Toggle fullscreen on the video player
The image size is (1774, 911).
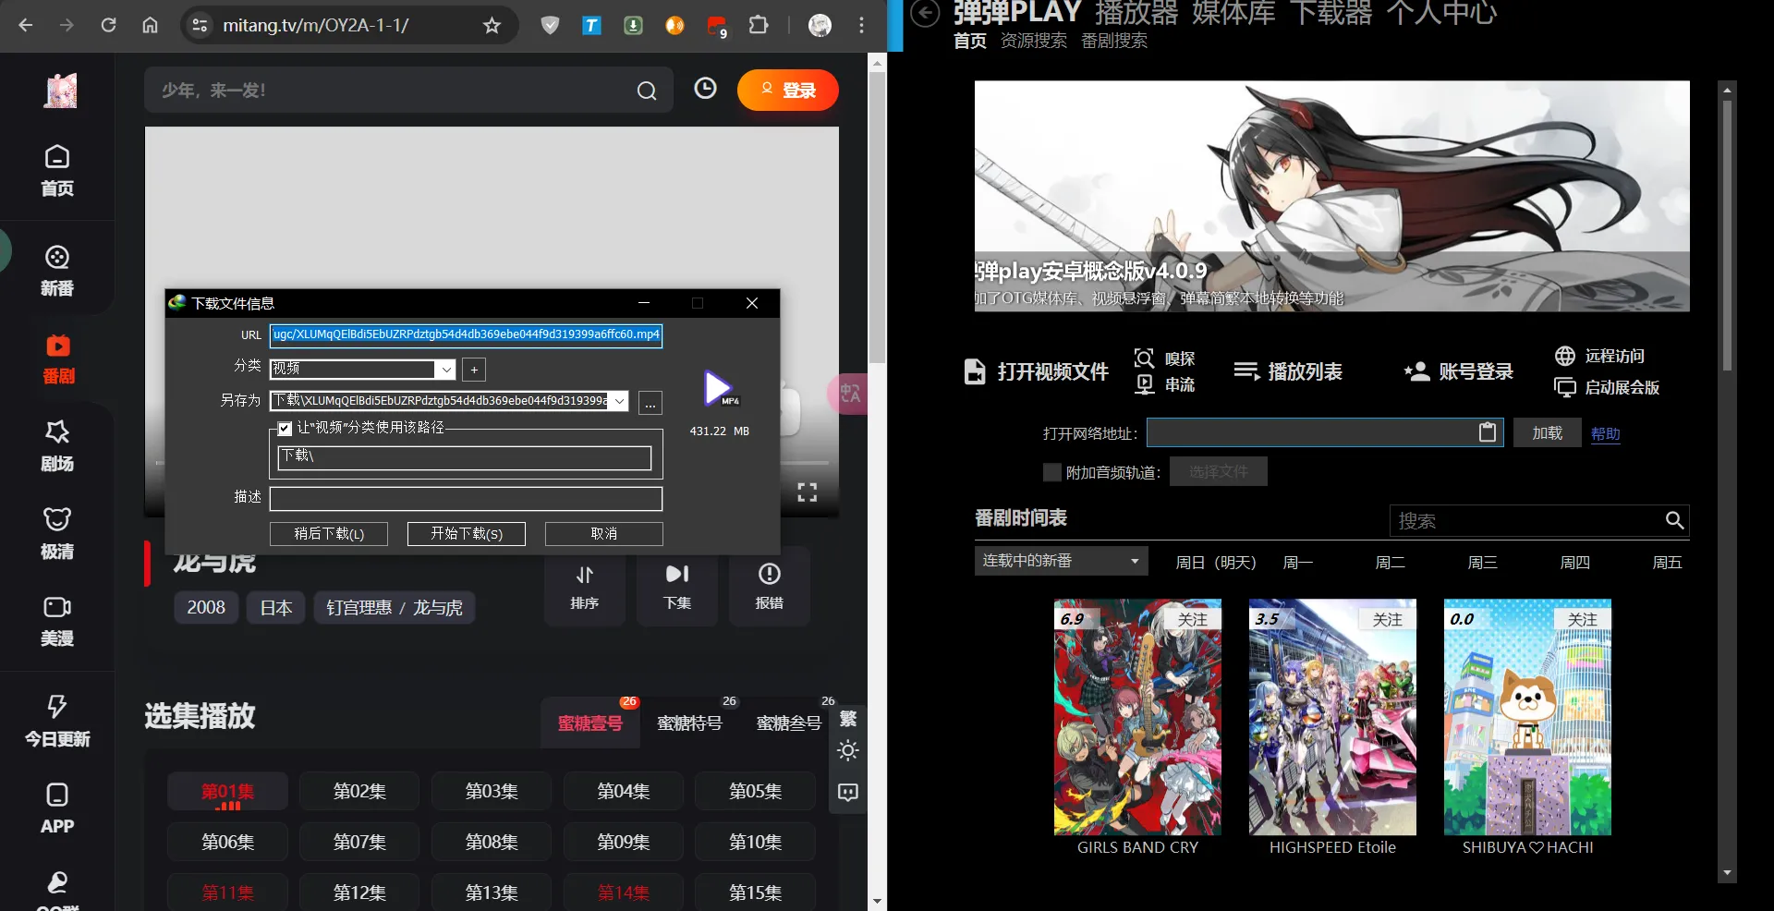[x=808, y=492]
